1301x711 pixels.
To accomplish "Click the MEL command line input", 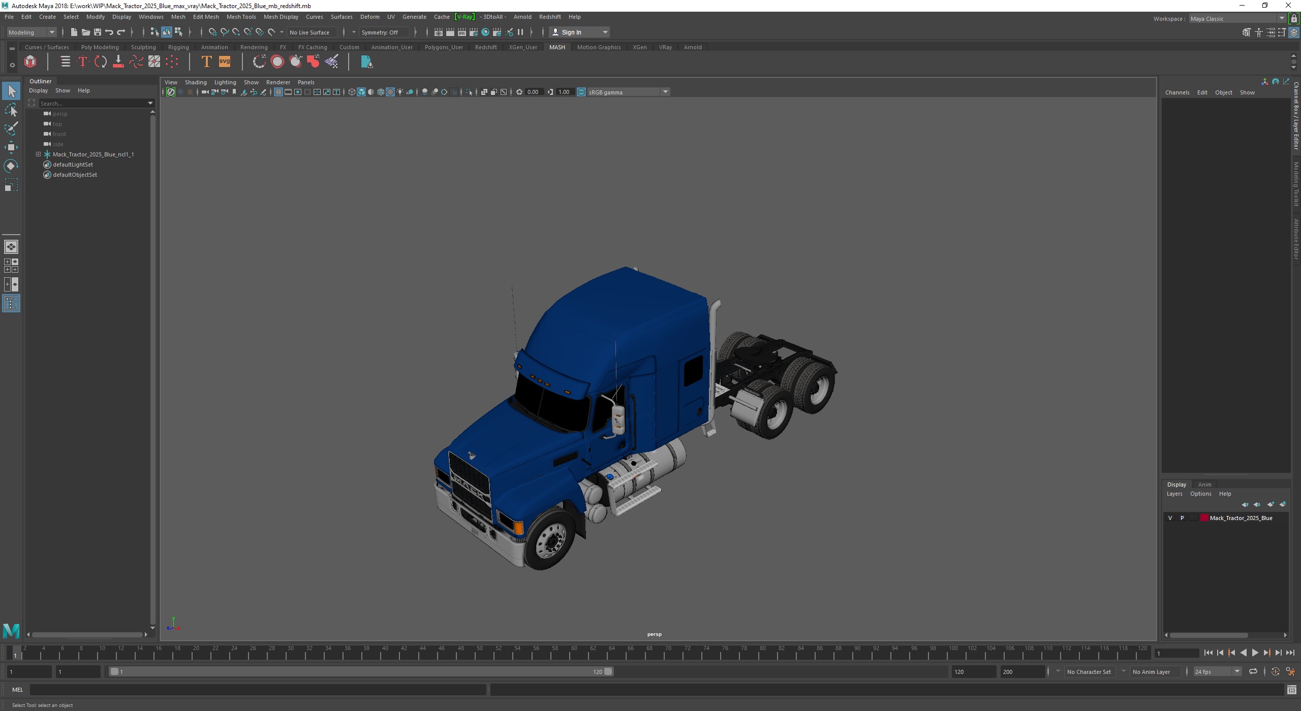I will (x=258, y=690).
